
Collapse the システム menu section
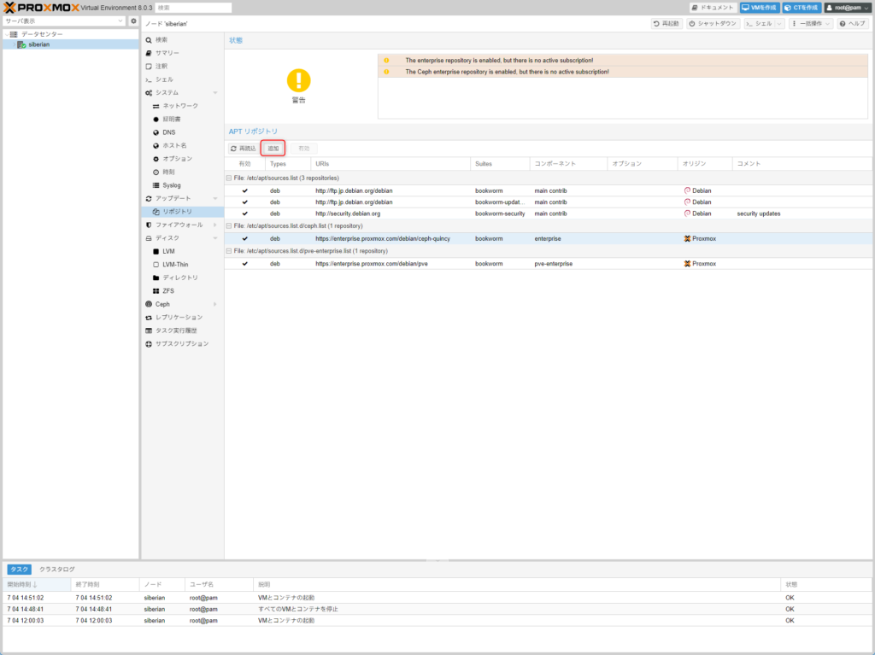pyautogui.click(x=215, y=93)
